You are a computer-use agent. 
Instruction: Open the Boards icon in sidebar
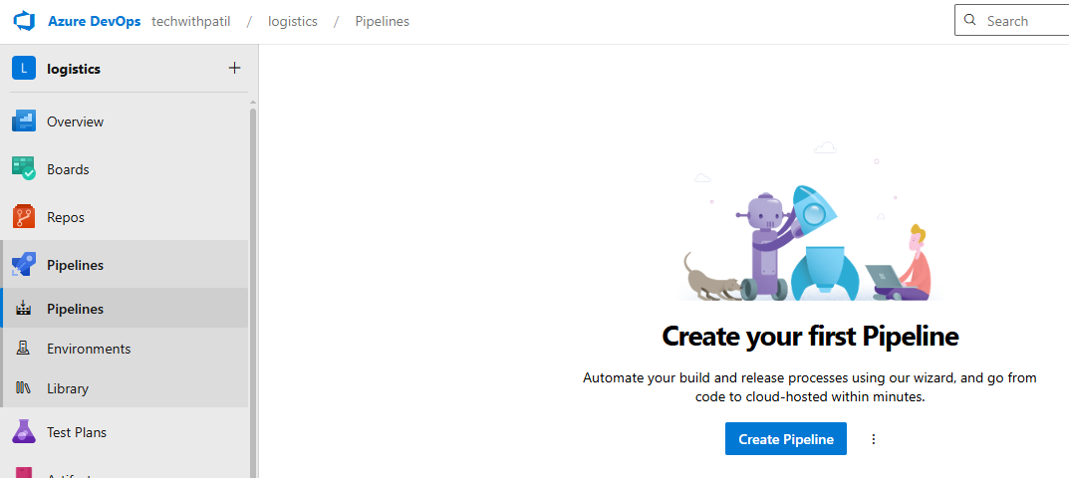24,169
